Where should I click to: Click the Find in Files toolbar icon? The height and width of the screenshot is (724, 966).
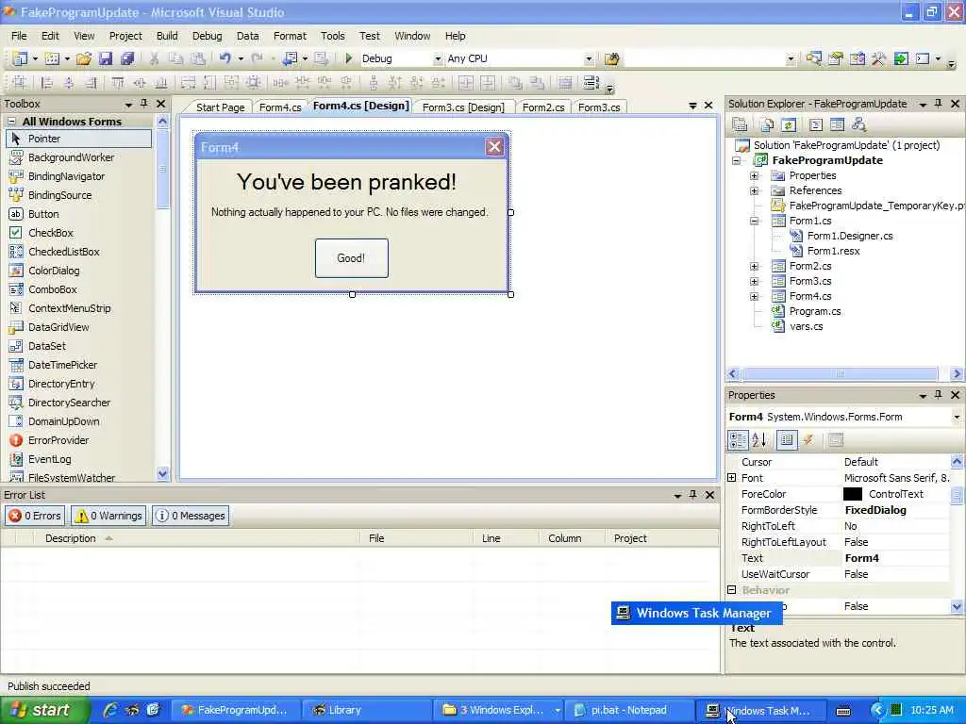[611, 58]
